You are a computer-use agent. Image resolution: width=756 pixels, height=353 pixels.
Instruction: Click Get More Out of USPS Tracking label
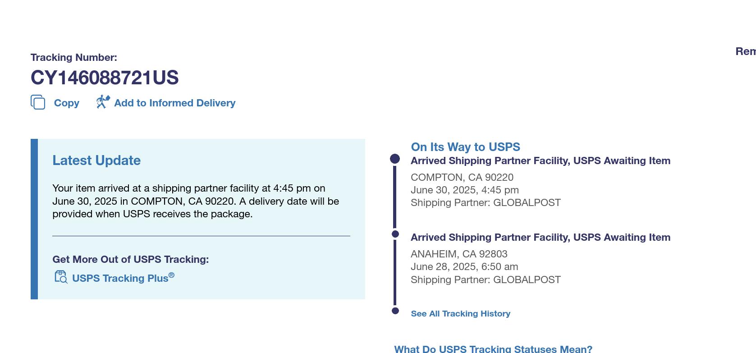pos(131,259)
